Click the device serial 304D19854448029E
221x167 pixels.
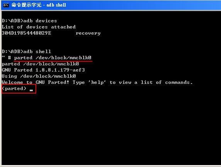[26, 33]
